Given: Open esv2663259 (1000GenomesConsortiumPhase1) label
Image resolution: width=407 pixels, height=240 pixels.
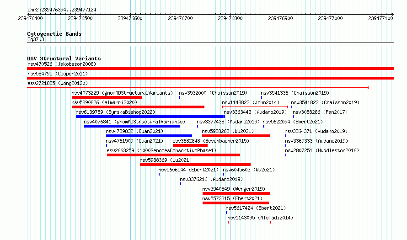Looking at the screenshot, I should point(161,150).
